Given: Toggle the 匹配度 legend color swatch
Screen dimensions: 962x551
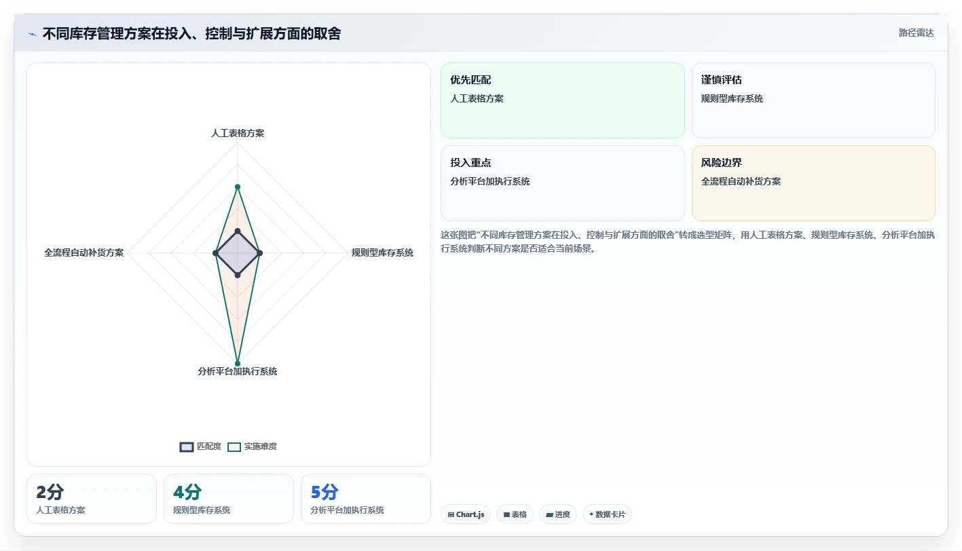Looking at the screenshot, I should [x=187, y=446].
